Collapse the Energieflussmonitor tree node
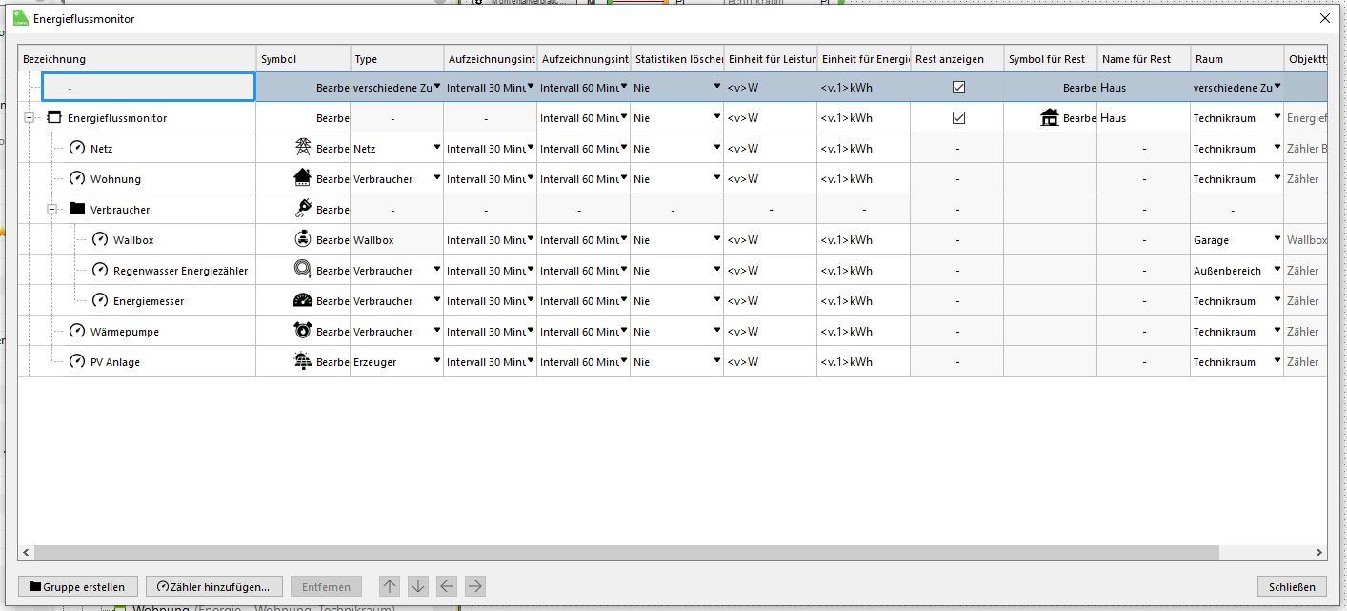The height and width of the screenshot is (611, 1347). [x=30, y=117]
